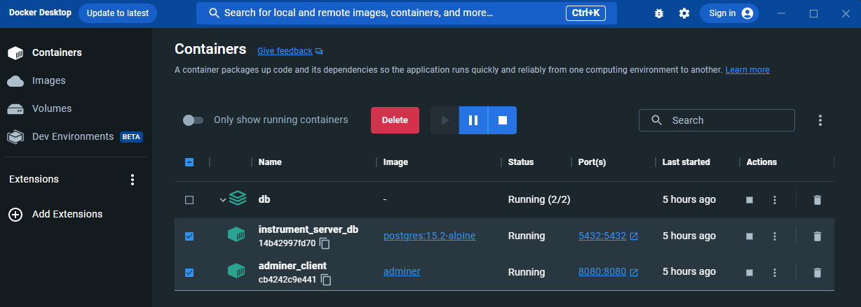The height and width of the screenshot is (307, 861).
Task: Pause the selected containers
Action: tap(473, 120)
